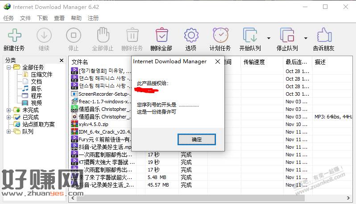Click the 告诉朋友 thumbs-up icon

(x=323, y=35)
